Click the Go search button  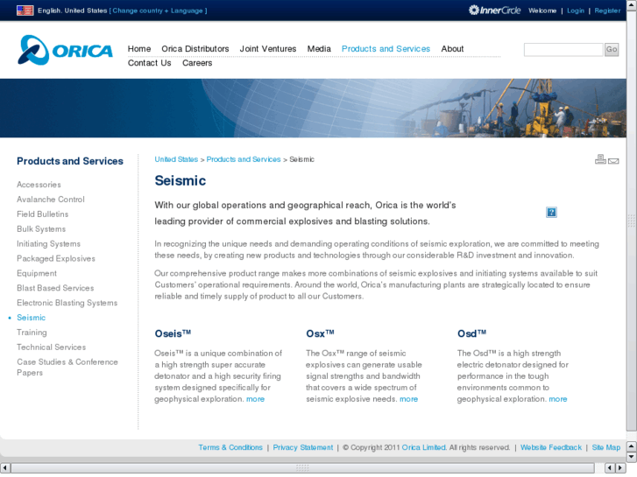coord(612,50)
